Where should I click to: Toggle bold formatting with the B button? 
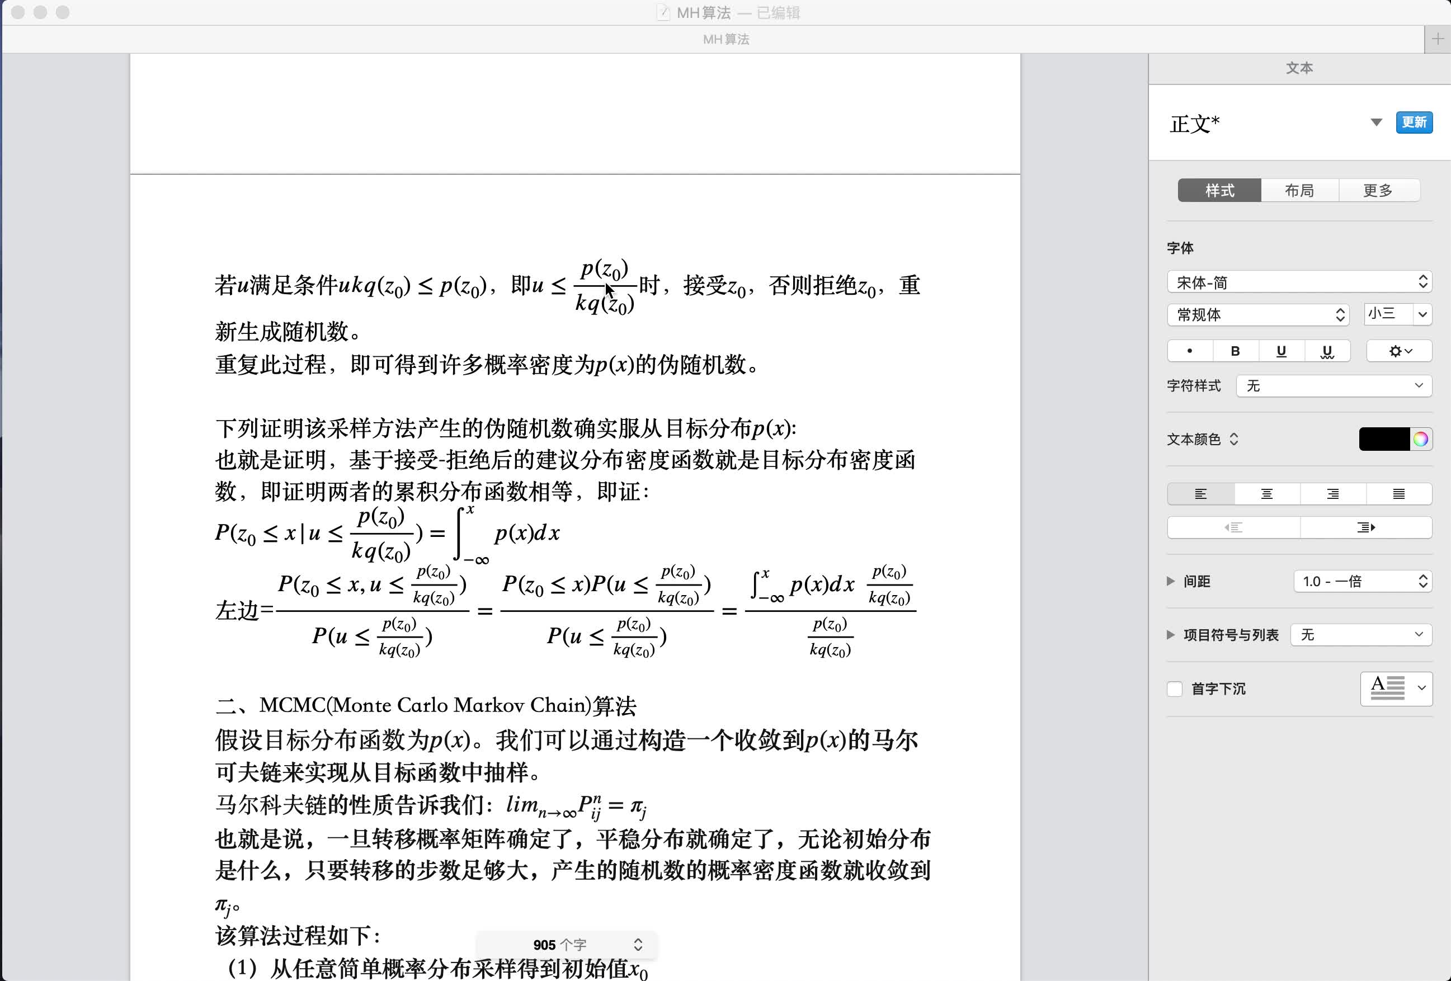pos(1235,351)
